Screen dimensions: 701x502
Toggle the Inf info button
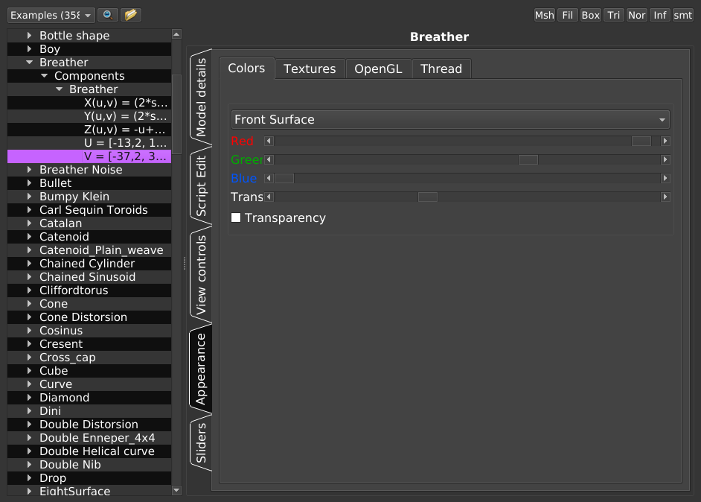pos(660,15)
